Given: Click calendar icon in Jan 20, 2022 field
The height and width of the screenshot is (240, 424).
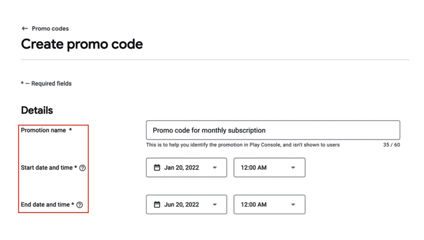Looking at the screenshot, I should [x=157, y=168].
